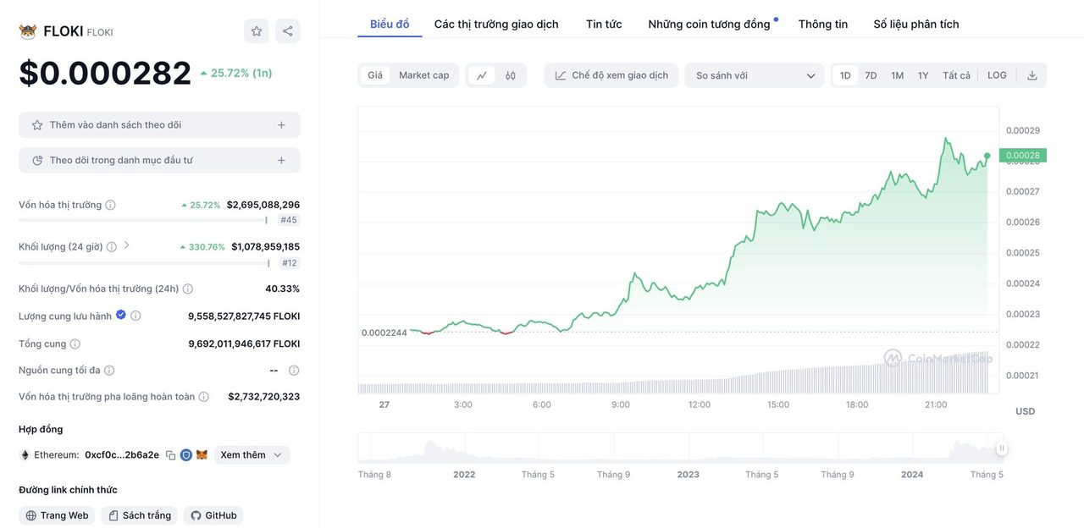Viewport: 1084px width, 528px height.
Task: Click the verified badge beside 'Lượng cung lưu hành'
Action: (121, 315)
